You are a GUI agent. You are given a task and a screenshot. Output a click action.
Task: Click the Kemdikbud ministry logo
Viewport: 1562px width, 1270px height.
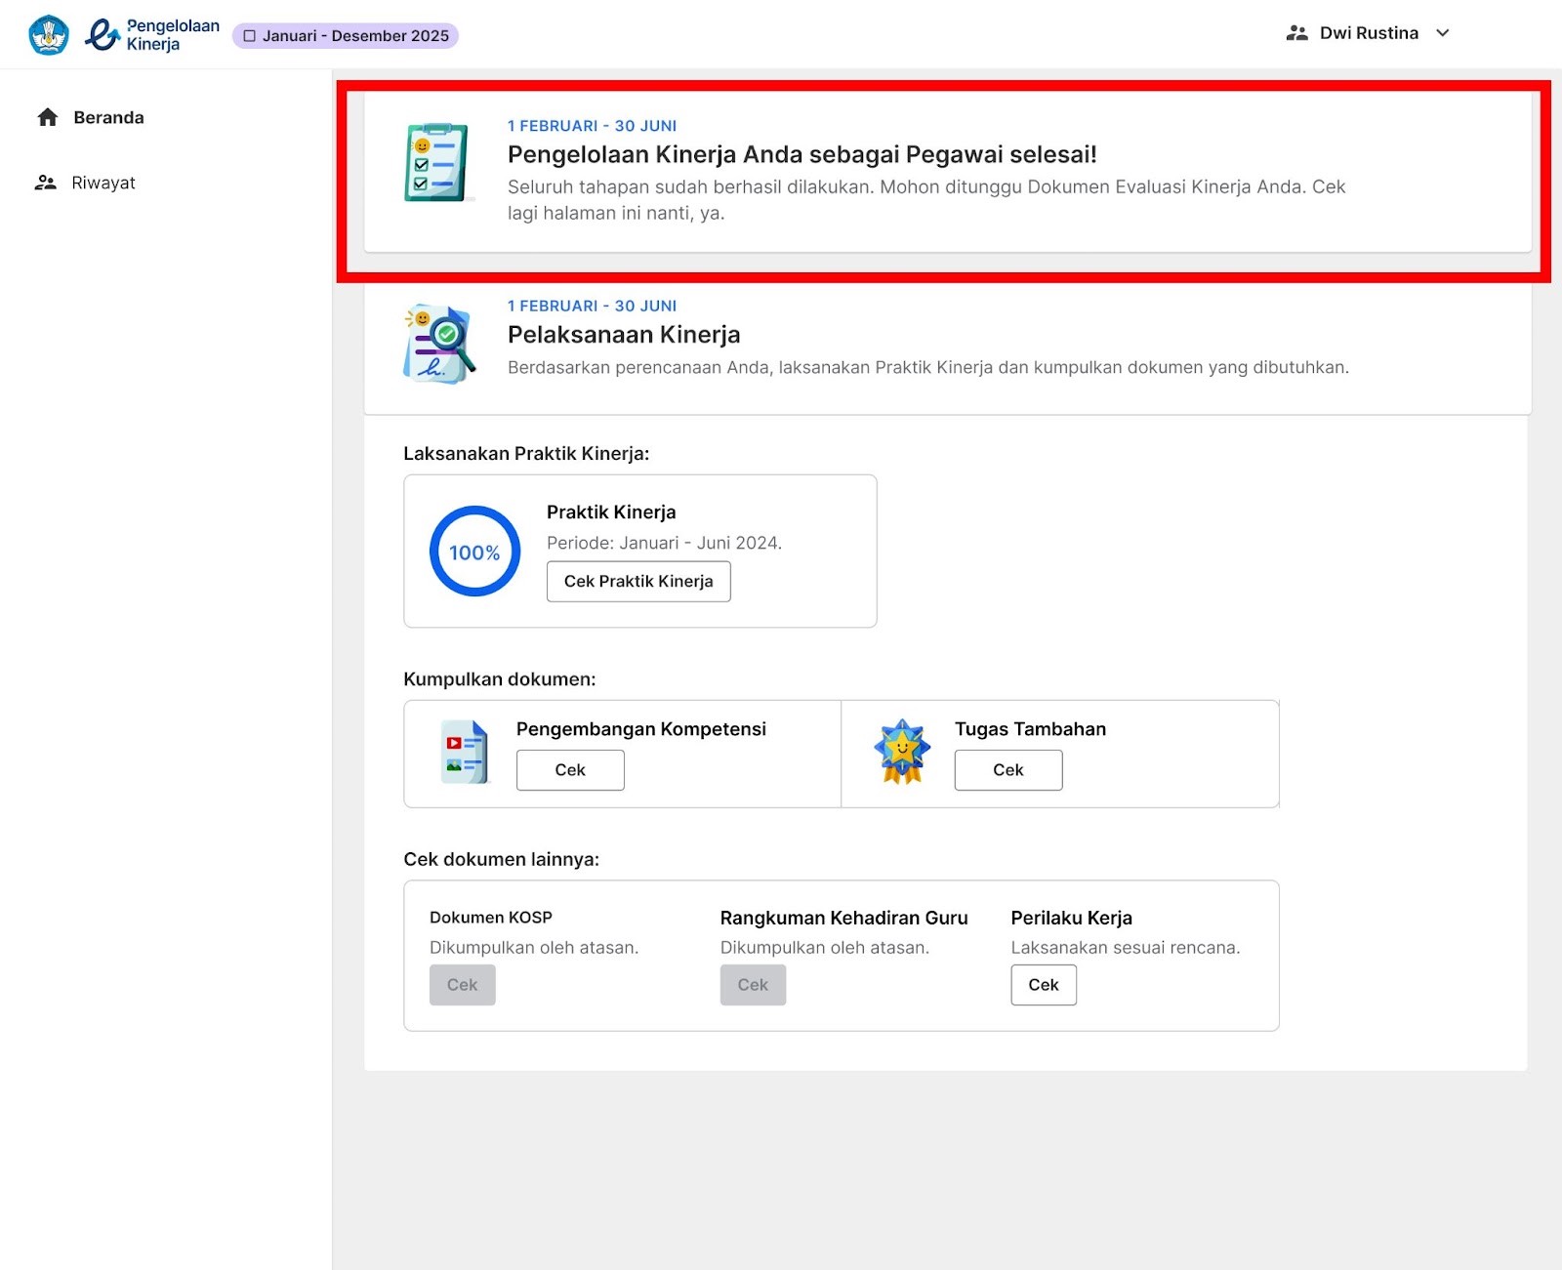[49, 35]
